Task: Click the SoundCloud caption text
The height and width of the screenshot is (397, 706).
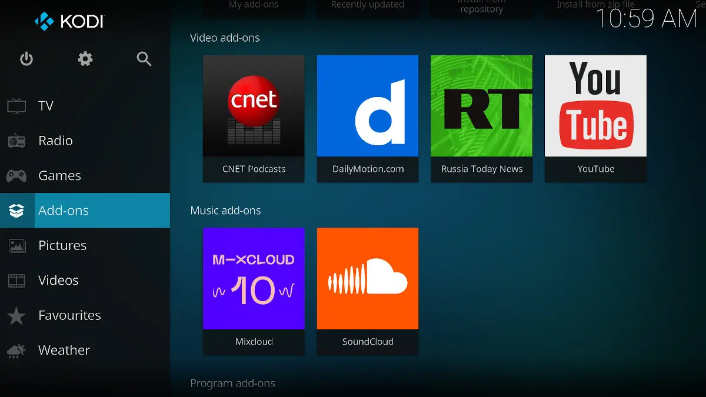Action: (368, 342)
